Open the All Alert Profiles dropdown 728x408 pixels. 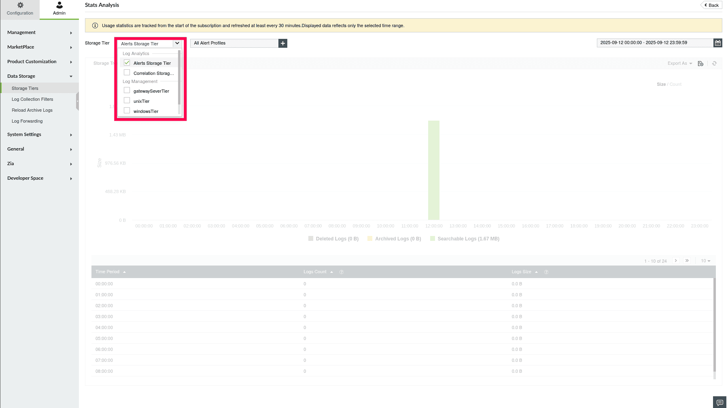click(234, 43)
